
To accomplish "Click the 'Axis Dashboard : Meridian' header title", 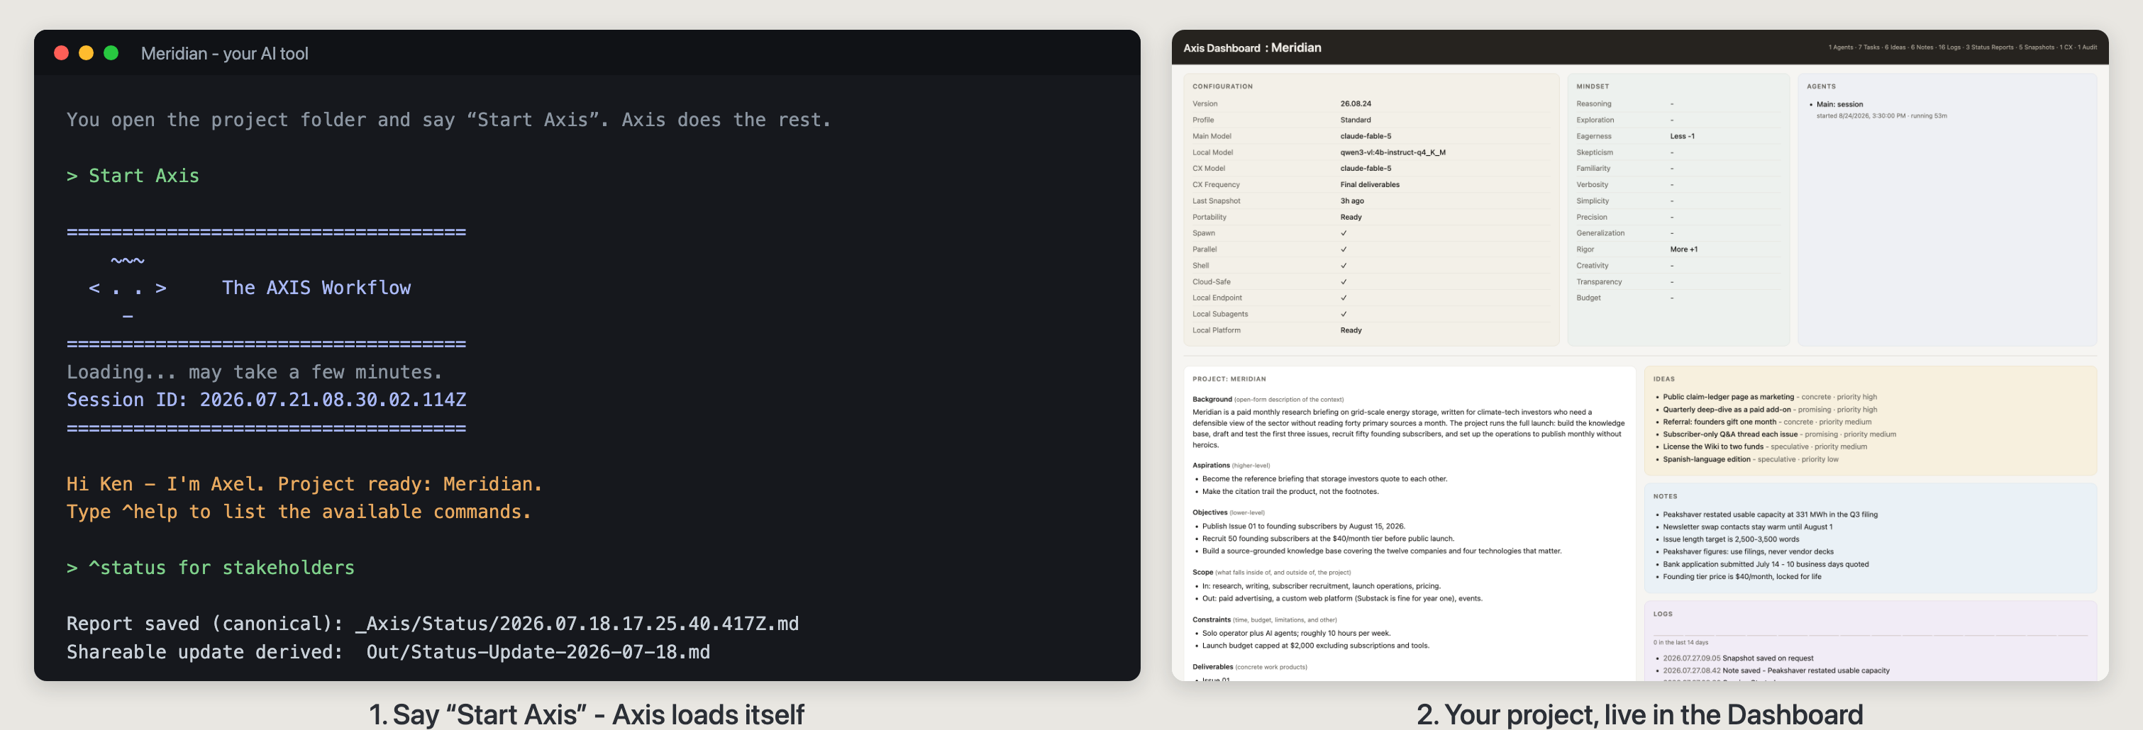I will click(x=1252, y=47).
